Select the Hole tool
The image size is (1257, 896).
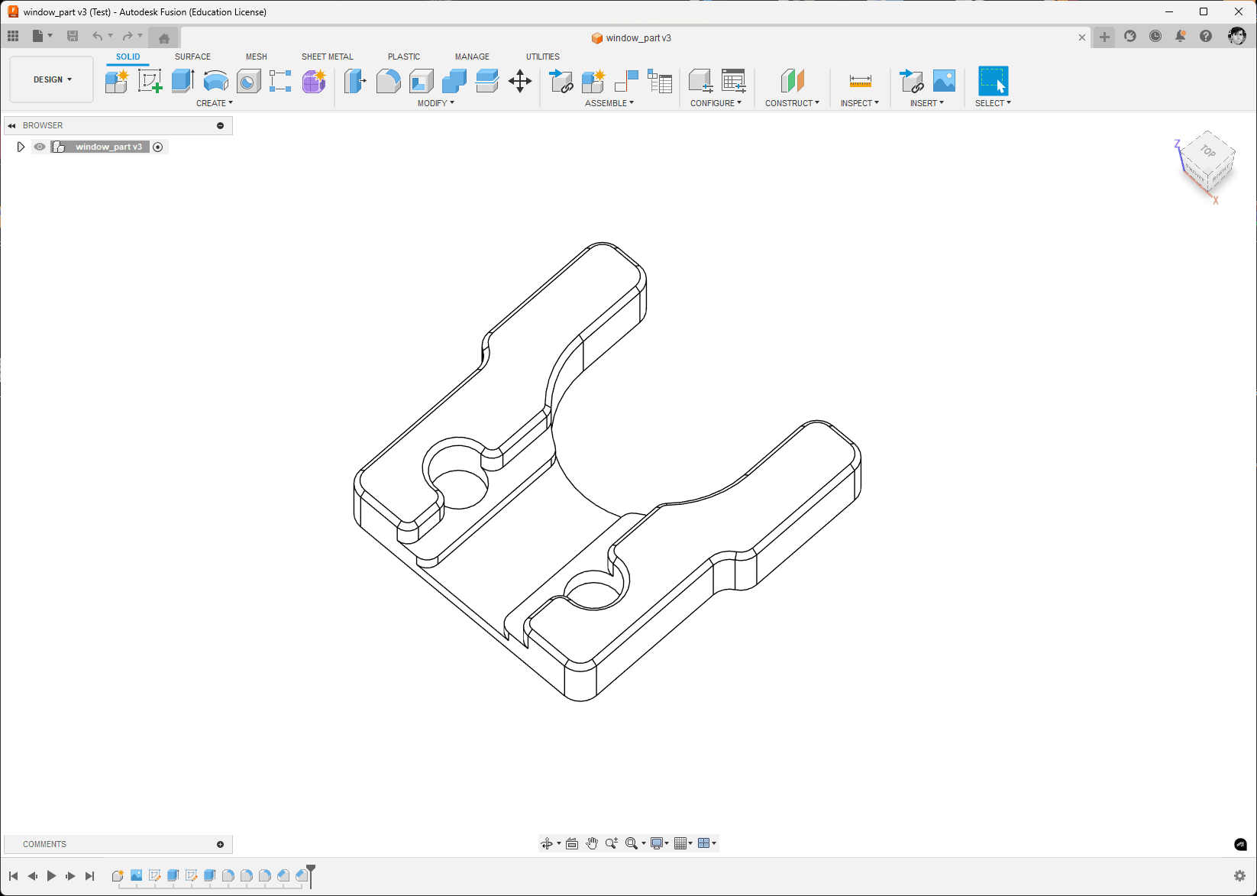click(x=248, y=81)
